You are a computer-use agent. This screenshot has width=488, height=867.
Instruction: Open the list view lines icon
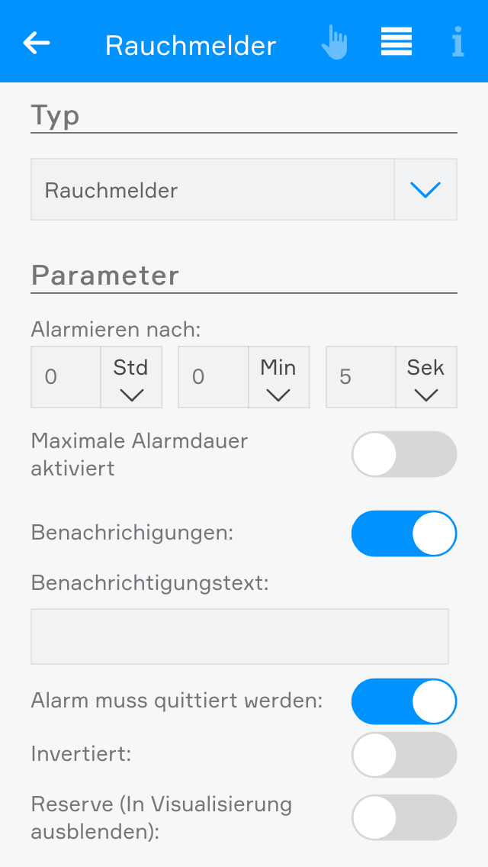pos(396,42)
